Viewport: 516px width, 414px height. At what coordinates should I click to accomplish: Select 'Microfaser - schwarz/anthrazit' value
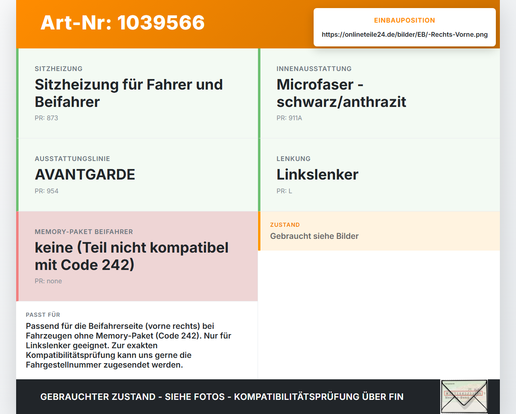341,93
